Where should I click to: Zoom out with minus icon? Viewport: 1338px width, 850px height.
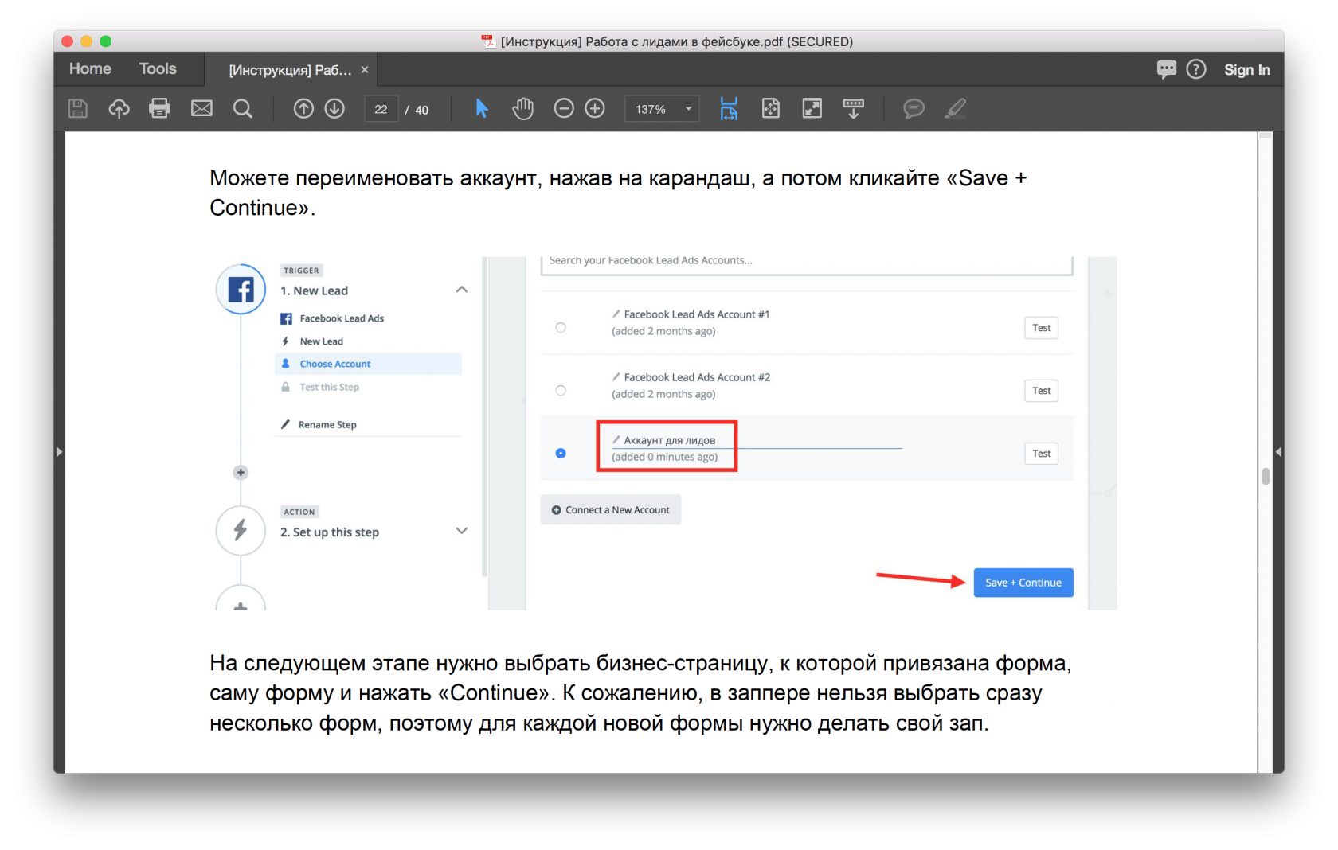point(564,109)
